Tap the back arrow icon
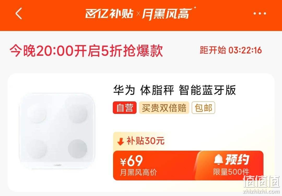The image size is (282, 196). pos(19,14)
